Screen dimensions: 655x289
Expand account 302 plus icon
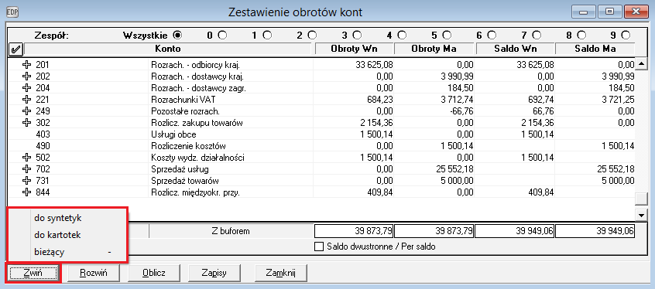pos(27,123)
